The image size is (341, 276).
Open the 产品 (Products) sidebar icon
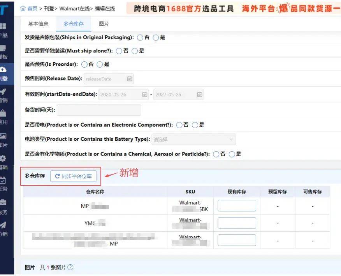point(3,26)
